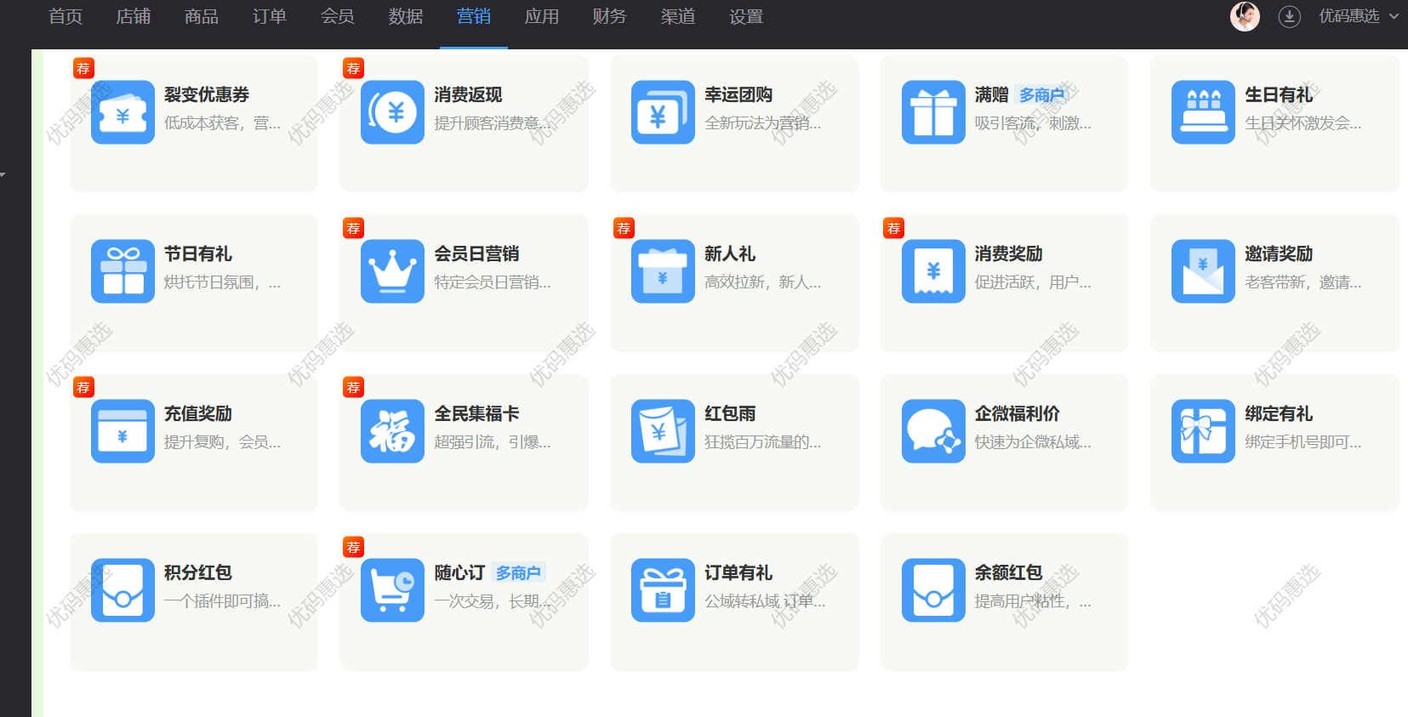
Task: Open the 消费返现 cashback icon
Action: click(392, 112)
